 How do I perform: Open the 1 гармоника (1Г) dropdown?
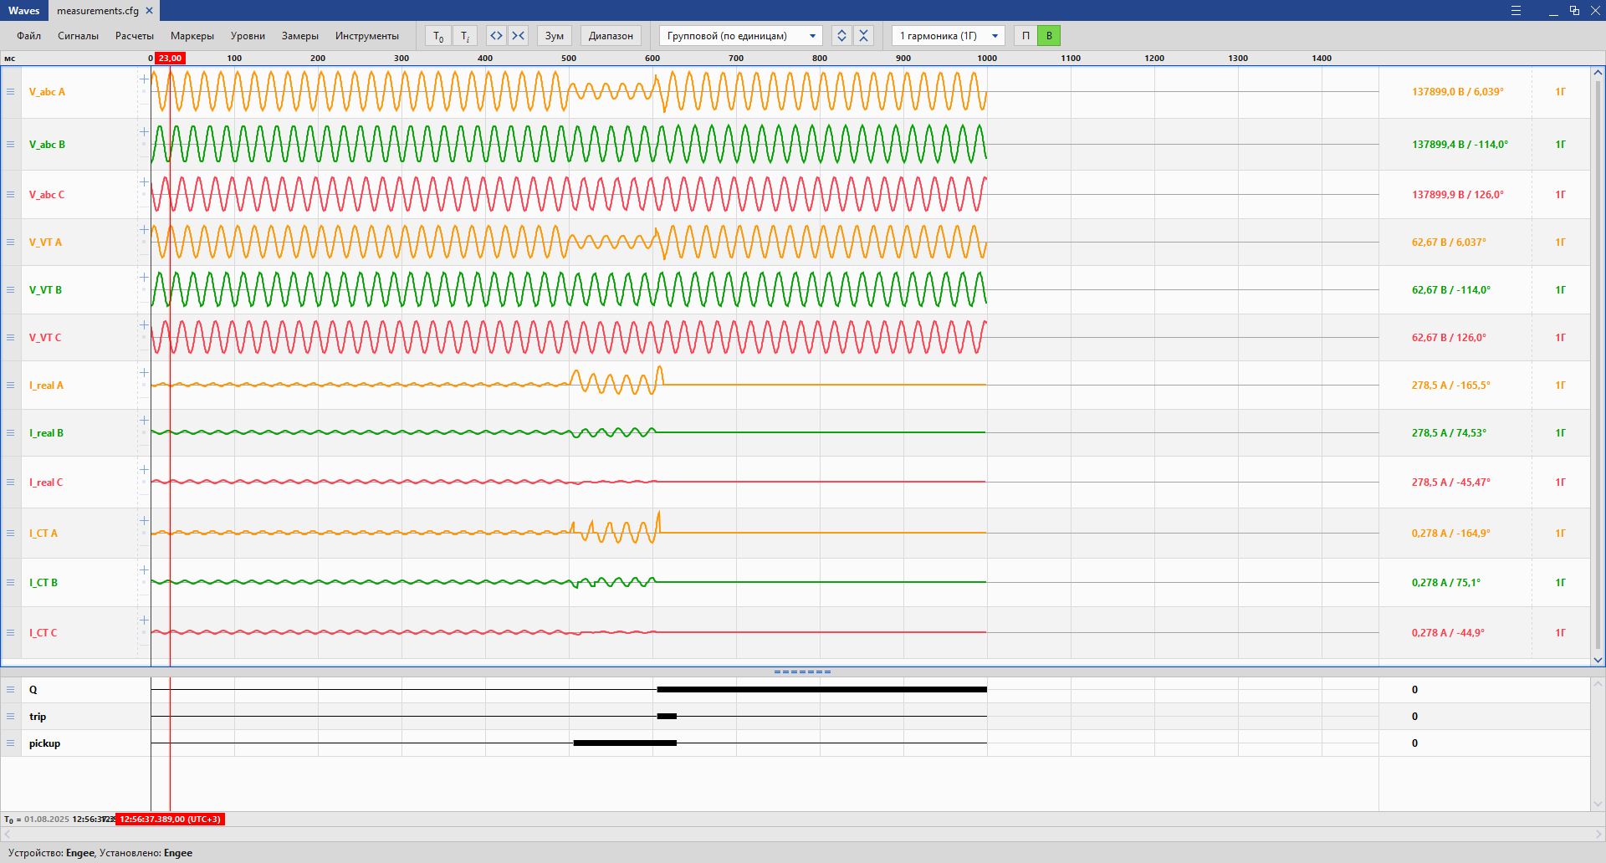pyautogui.click(x=947, y=35)
